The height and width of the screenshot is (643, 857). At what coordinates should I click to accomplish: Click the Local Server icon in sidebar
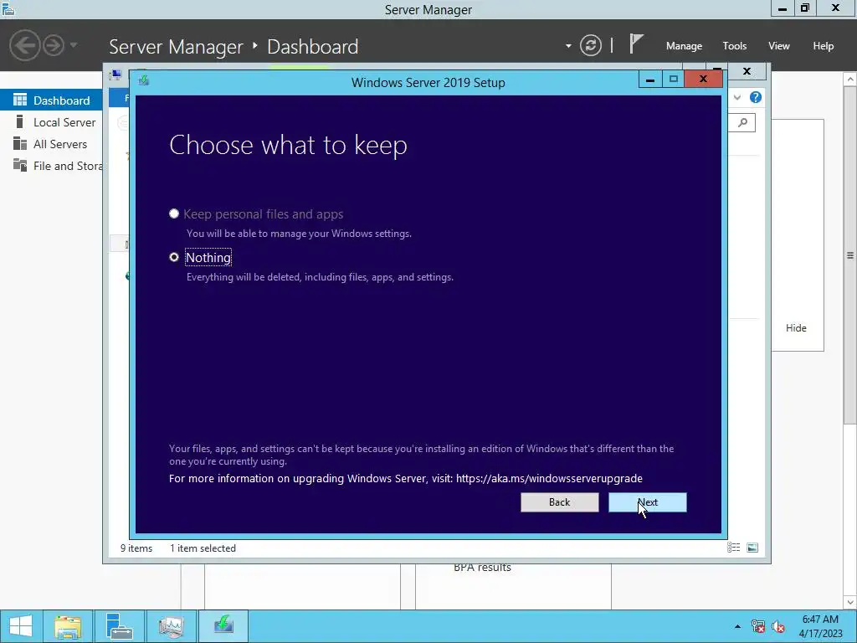(20, 121)
